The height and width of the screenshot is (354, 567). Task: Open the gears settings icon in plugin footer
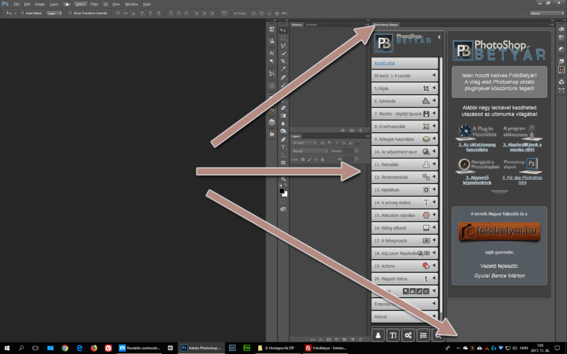[x=408, y=335]
